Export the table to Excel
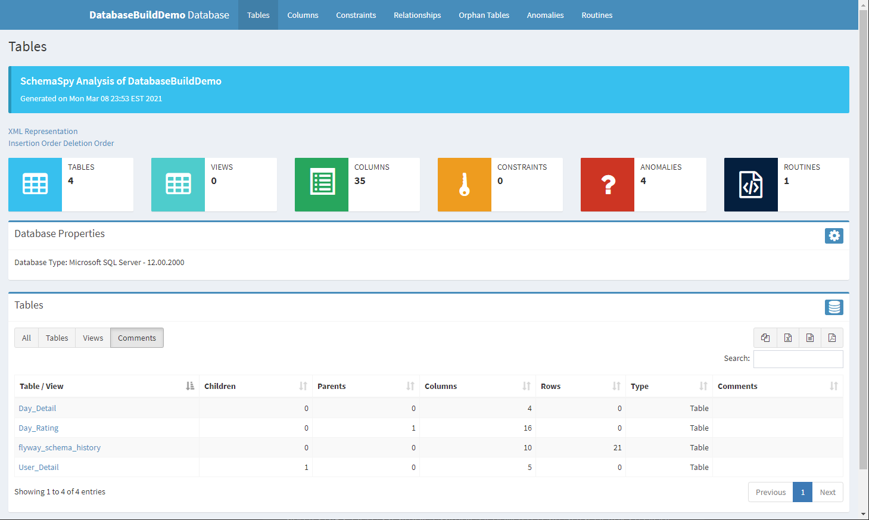This screenshot has height=520, width=869. coord(788,338)
